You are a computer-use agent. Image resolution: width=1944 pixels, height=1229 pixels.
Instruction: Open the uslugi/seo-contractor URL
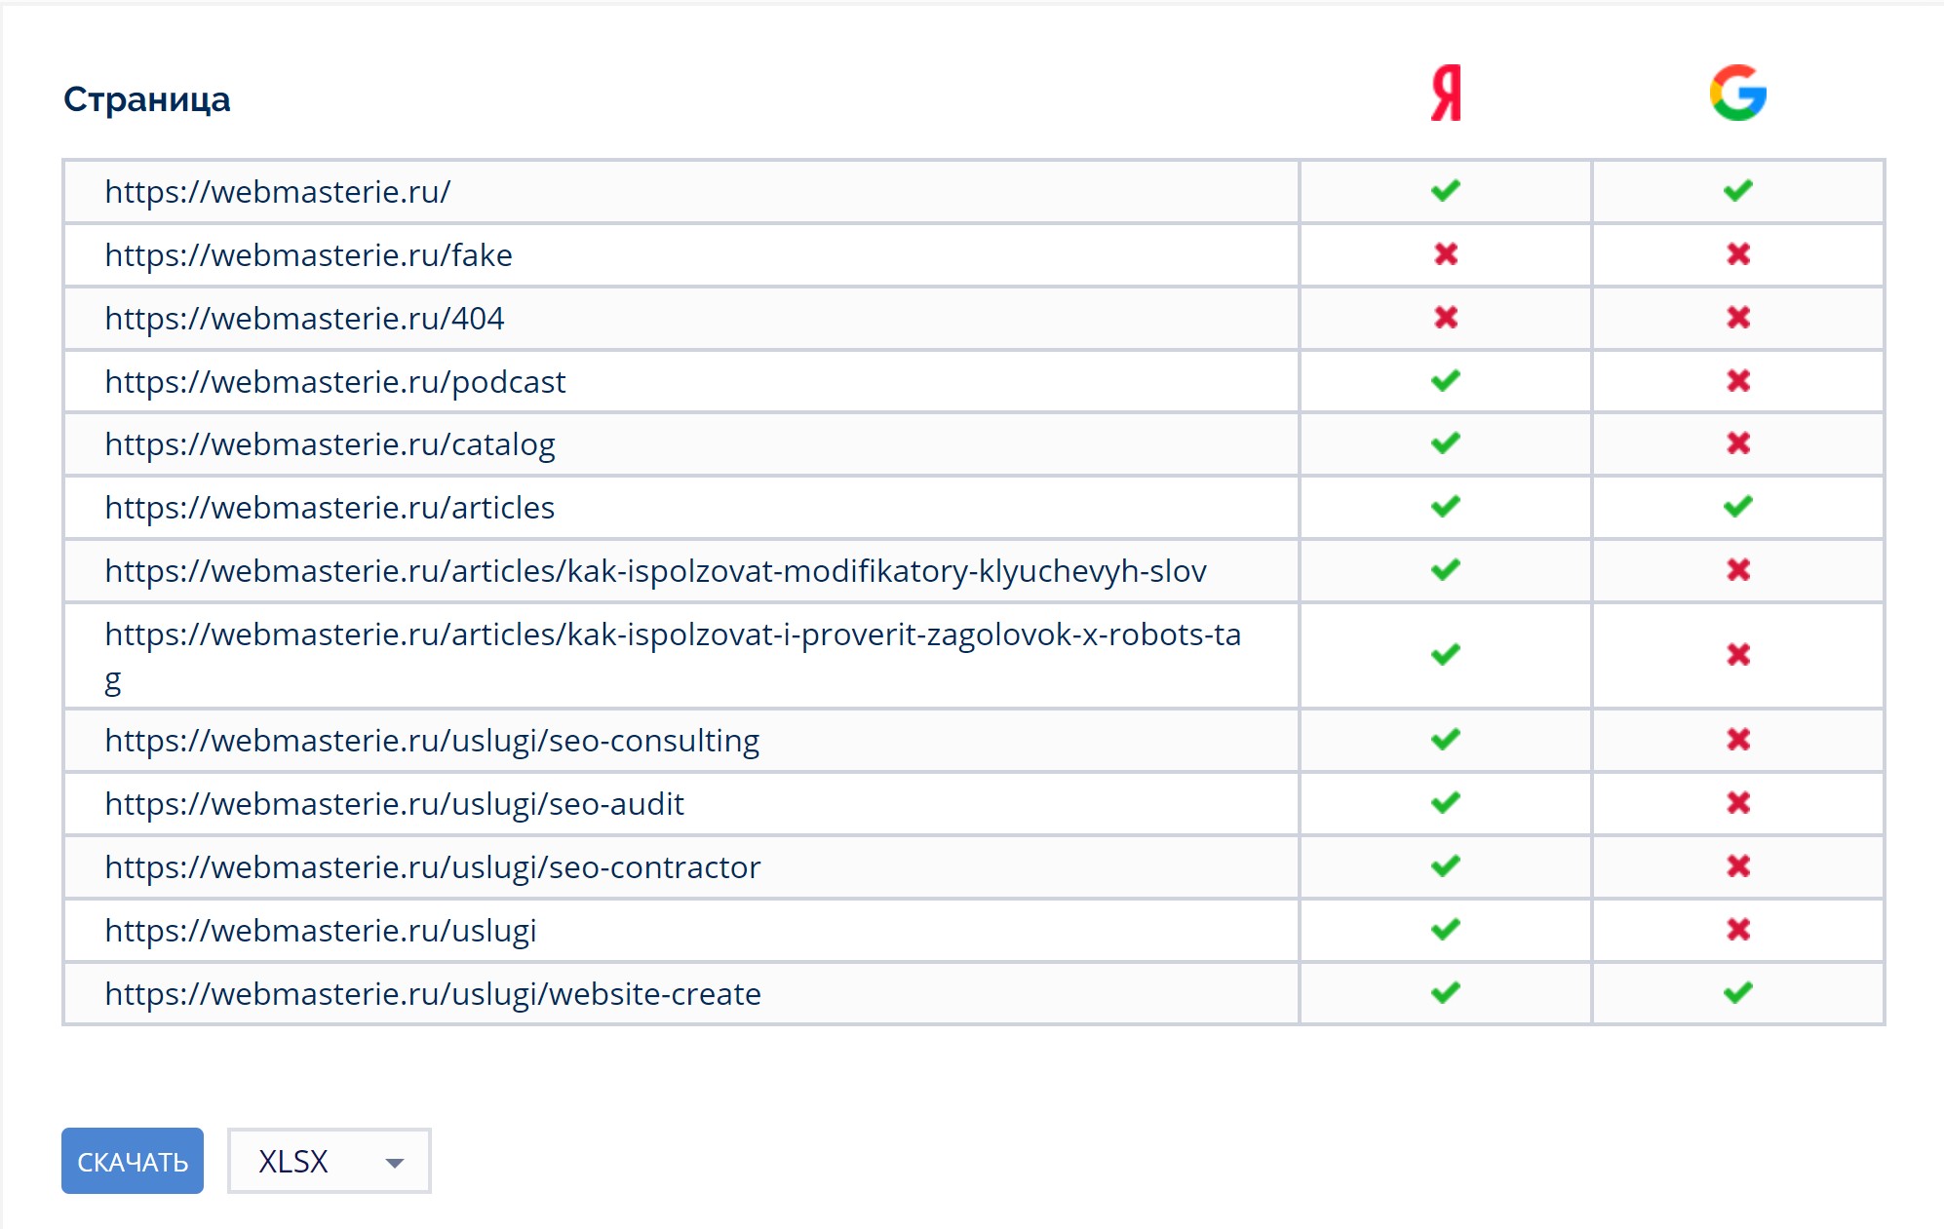(x=432, y=867)
